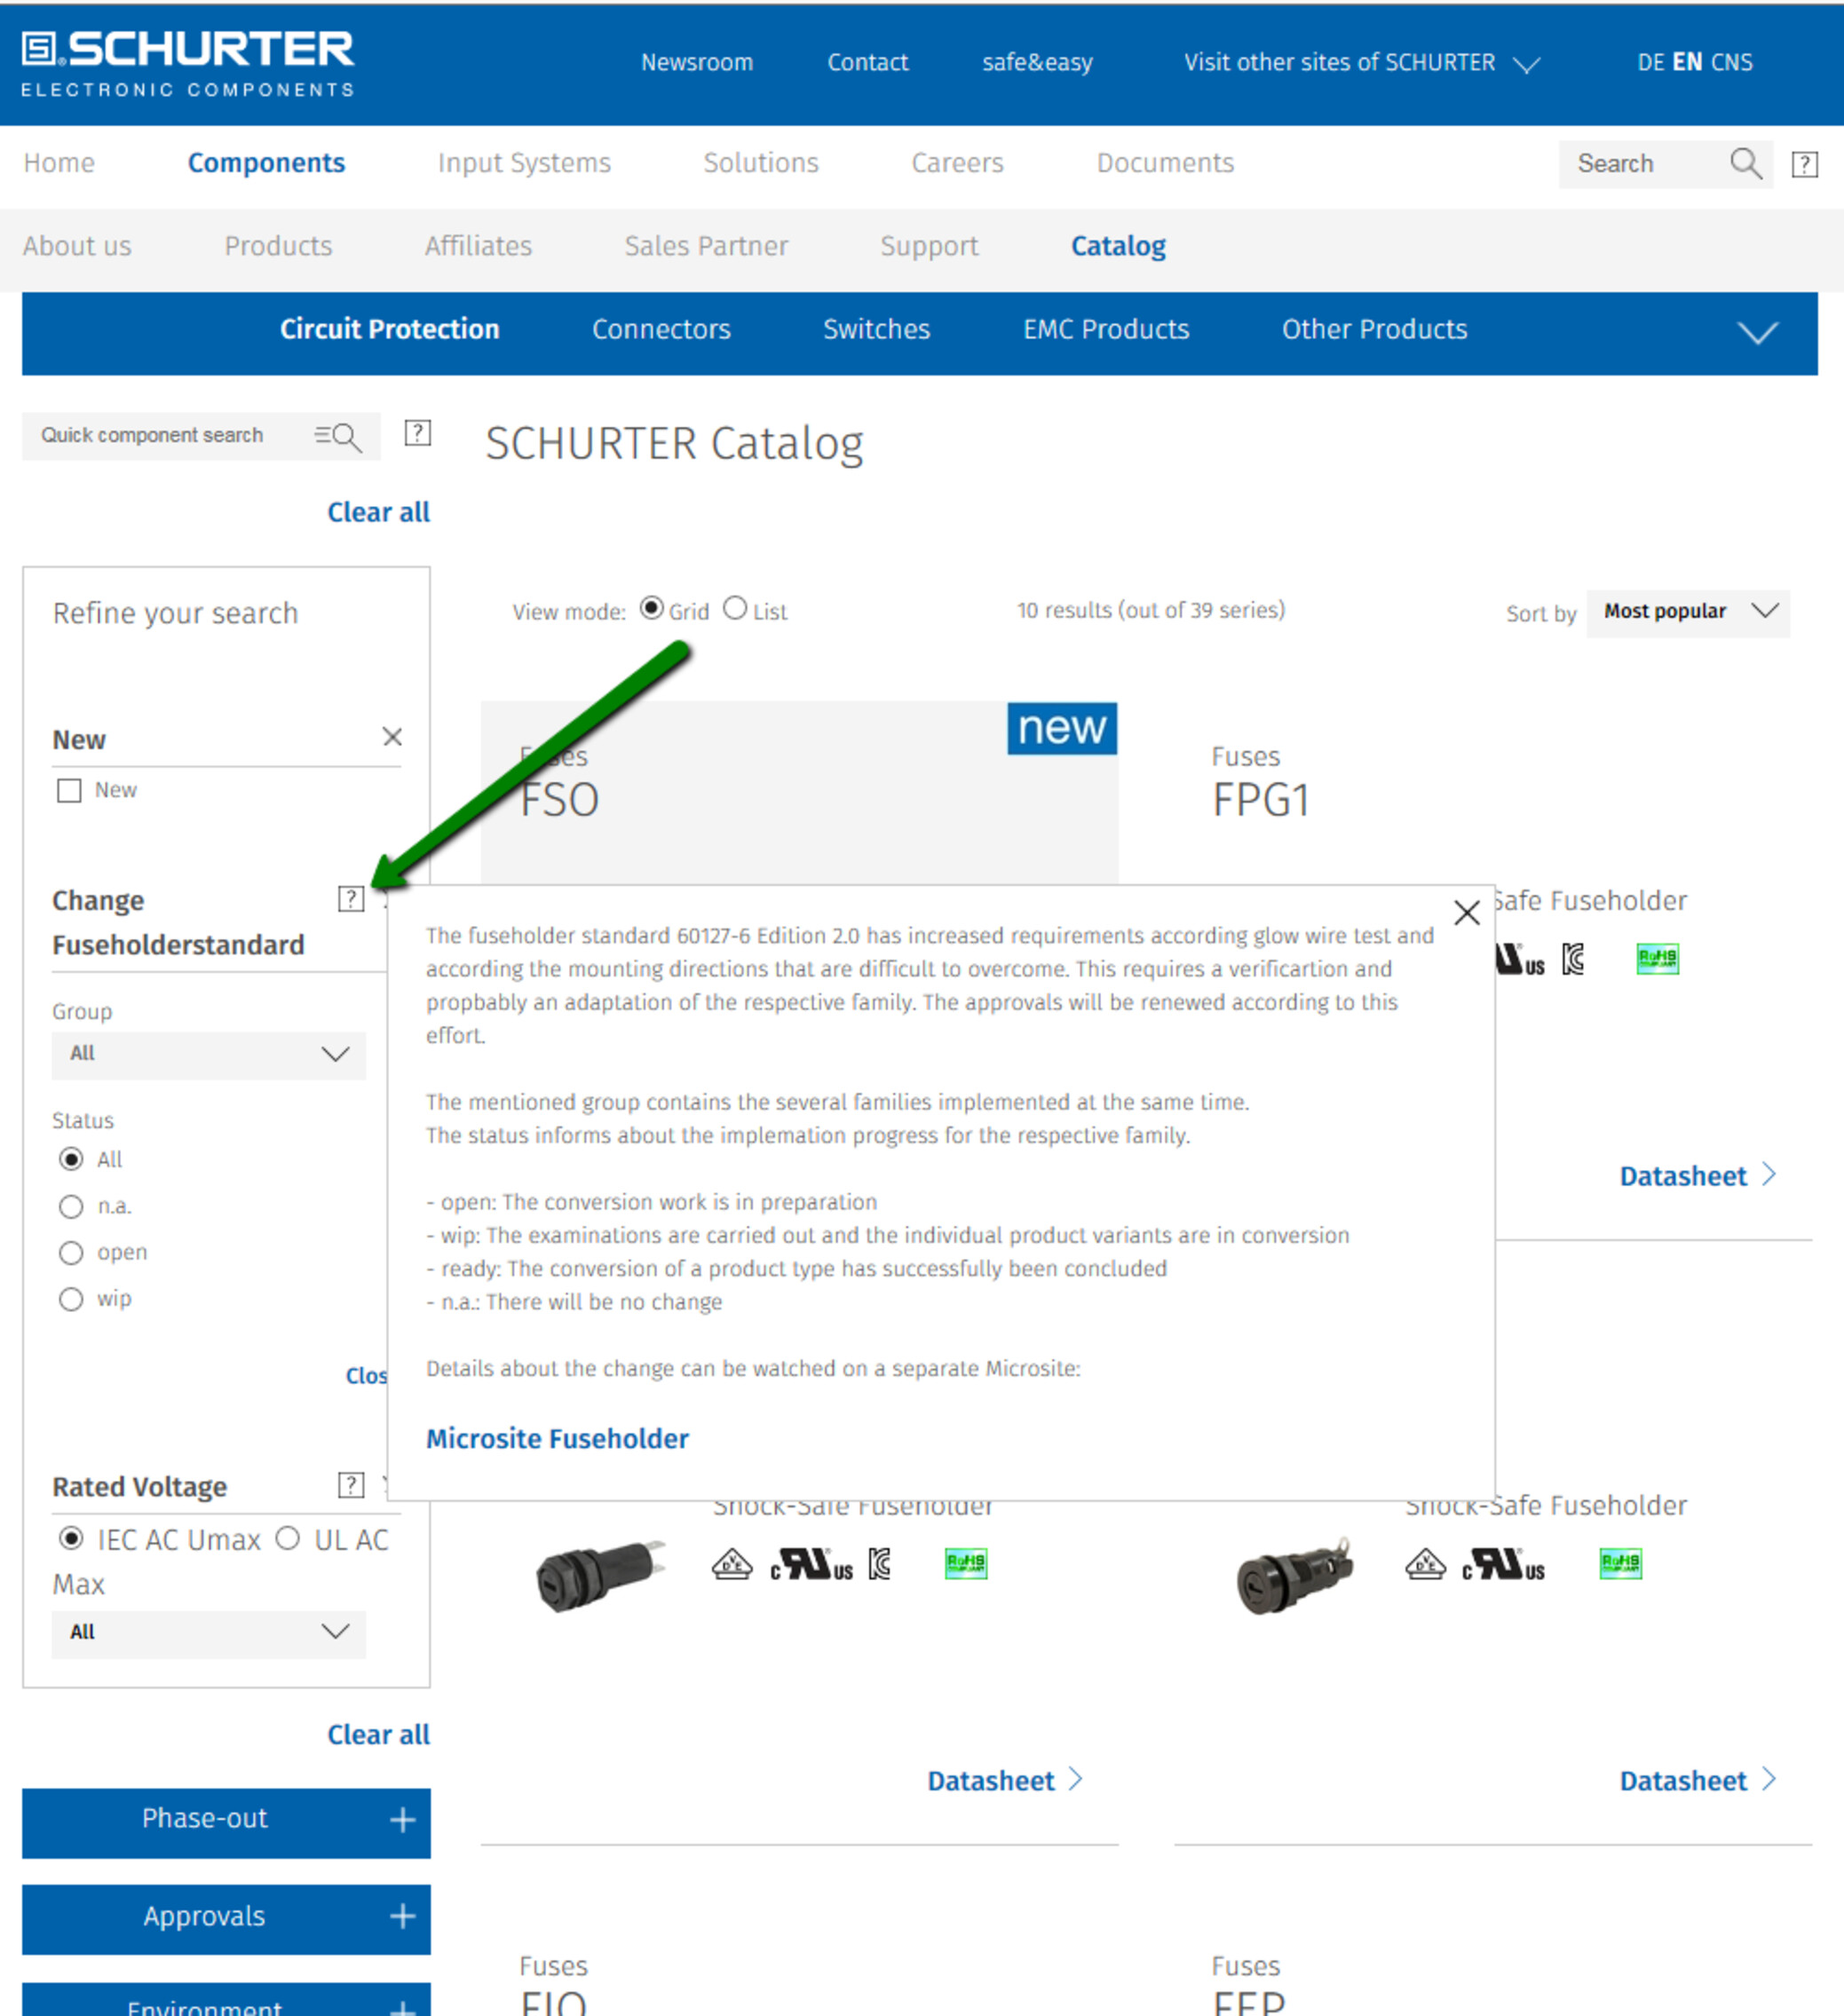Close the fuseholder standard info popup
The height and width of the screenshot is (2016, 1844).
click(1466, 912)
